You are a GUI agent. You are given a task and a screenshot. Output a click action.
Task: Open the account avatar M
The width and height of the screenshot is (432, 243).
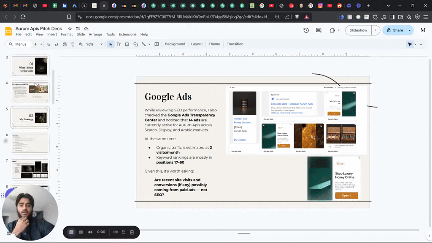[423, 30]
